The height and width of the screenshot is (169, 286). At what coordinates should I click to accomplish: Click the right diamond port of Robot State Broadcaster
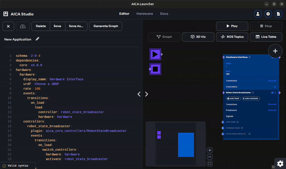280,93
